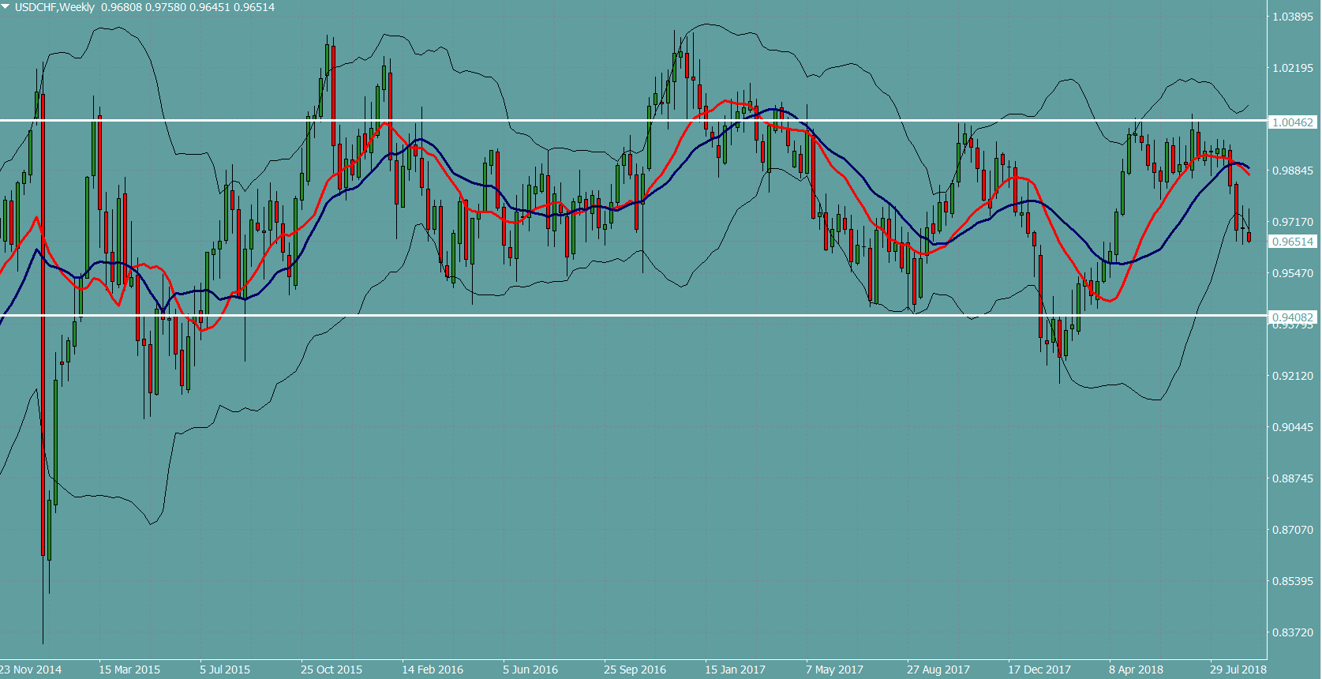This screenshot has height=679, width=1322.
Task: Click the 14 Feb 2016 date label
Action: (x=433, y=670)
